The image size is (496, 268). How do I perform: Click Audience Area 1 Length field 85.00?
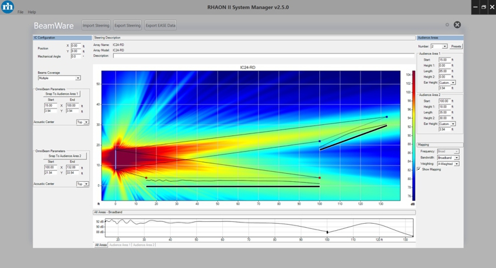[445, 71]
